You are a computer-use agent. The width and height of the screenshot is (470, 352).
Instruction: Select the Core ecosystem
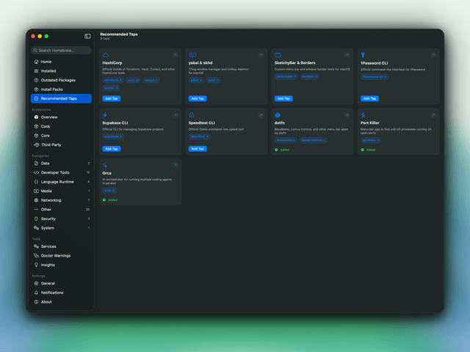pos(61,136)
